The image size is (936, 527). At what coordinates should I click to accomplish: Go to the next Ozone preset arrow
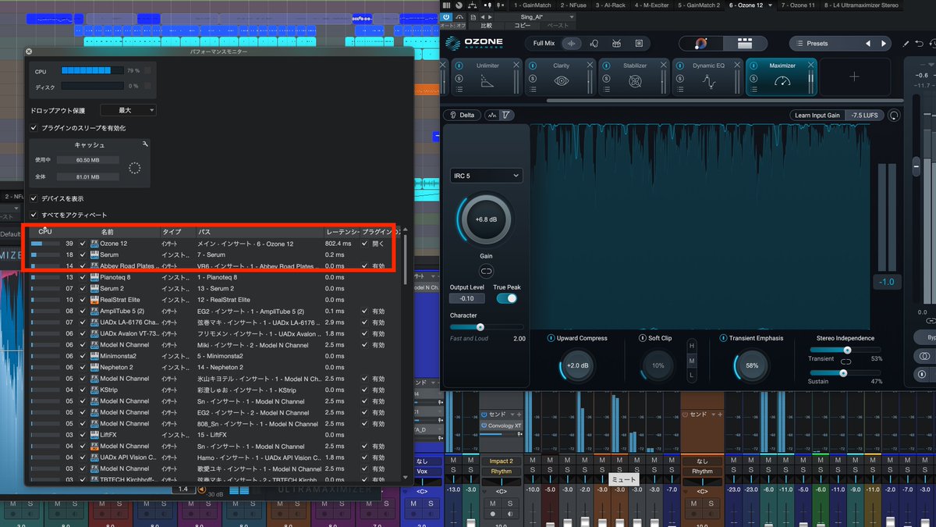(x=884, y=44)
